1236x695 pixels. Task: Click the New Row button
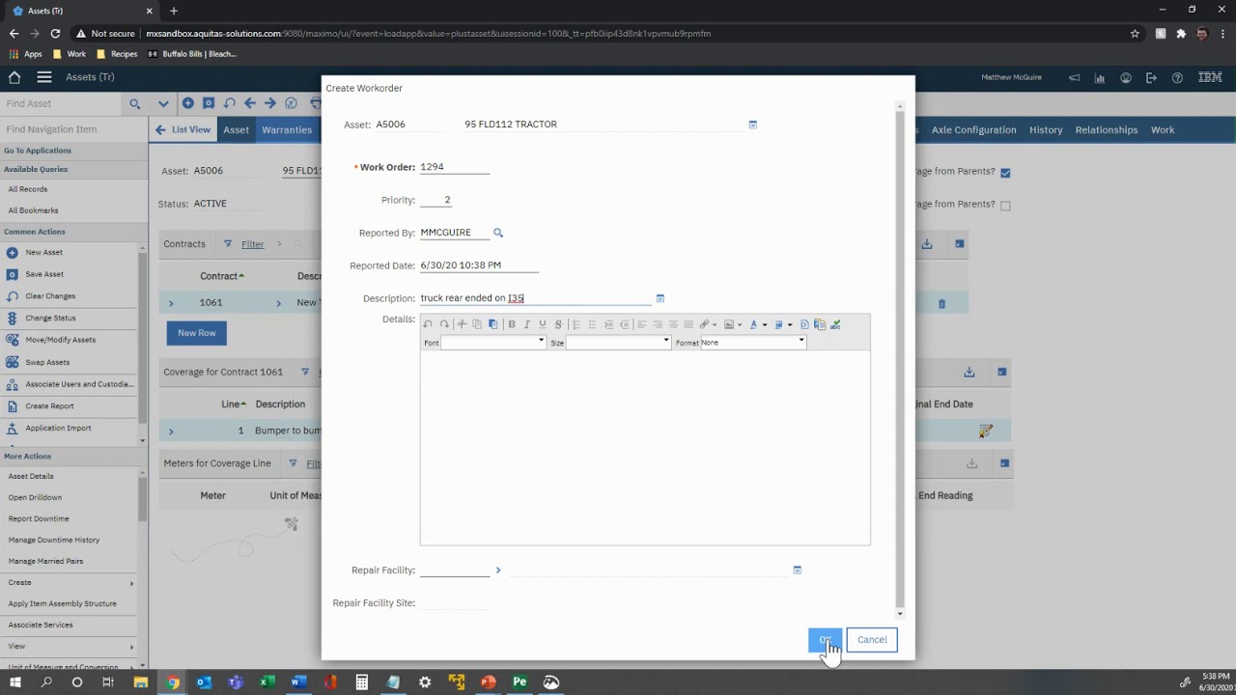click(x=197, y=333)
